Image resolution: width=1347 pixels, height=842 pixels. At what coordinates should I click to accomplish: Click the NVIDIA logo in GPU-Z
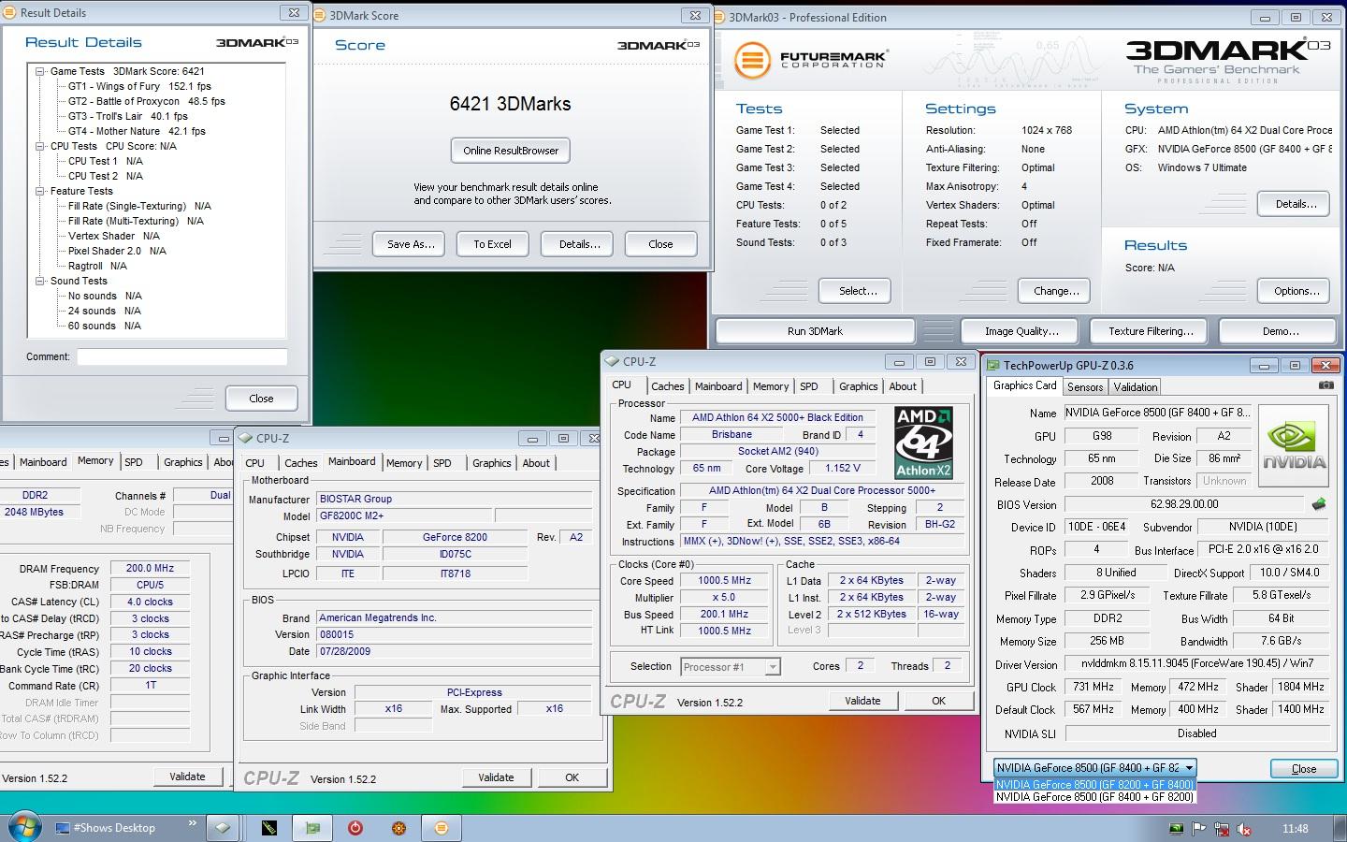pos(1294,446)
